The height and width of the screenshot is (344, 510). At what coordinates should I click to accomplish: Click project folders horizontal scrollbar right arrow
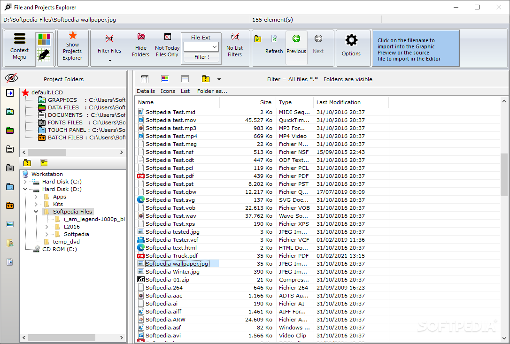(121, 152)
